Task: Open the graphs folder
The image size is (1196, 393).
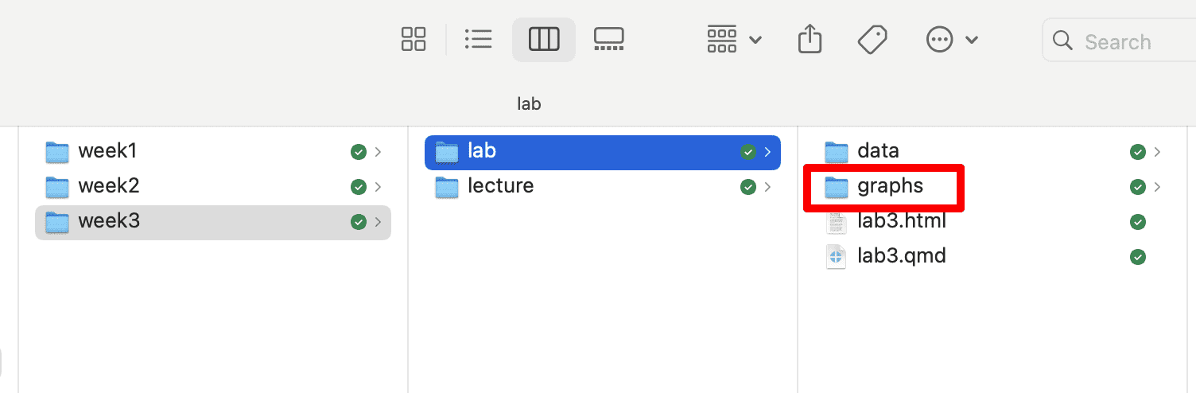Action: pos(890,186)
